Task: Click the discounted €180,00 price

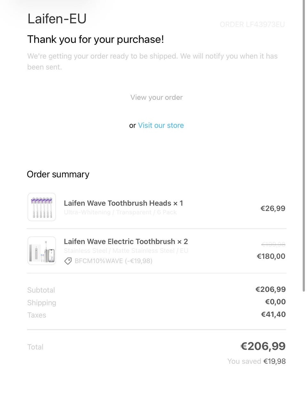Action: [x=271, y=256]
